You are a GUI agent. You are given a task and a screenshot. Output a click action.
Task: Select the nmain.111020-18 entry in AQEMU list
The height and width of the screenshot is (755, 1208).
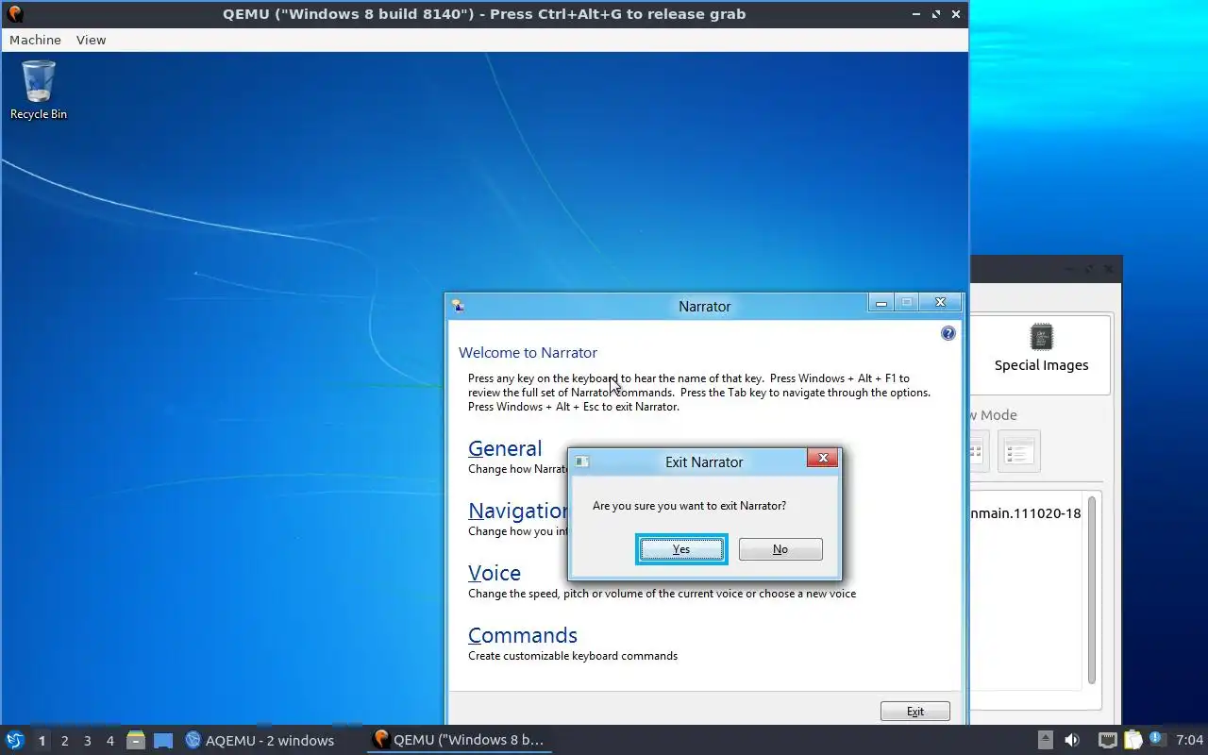point(1026,513)
